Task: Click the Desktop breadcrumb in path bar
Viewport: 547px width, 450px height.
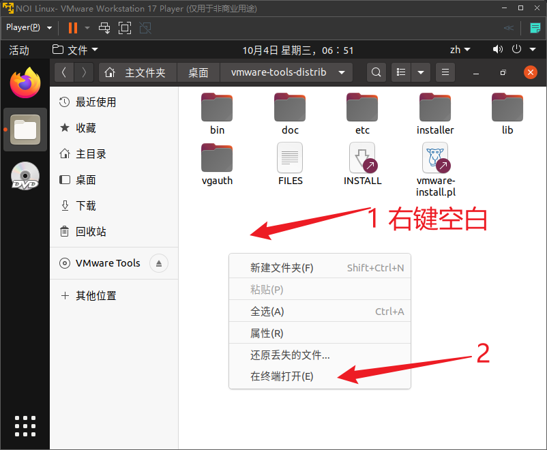Action: pyautogui.click(x=198, y=72)
